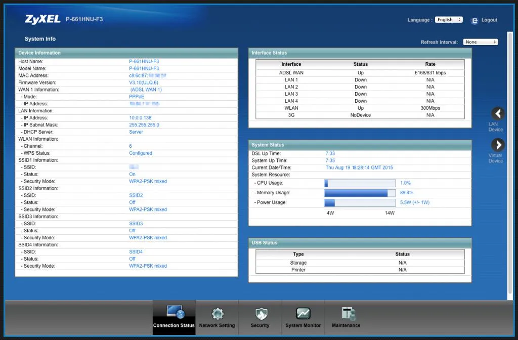Image resolution: width=518 pixels, height=340 pixels.
Task: Click the WLAN interface cell
Action: coord(291,108)
